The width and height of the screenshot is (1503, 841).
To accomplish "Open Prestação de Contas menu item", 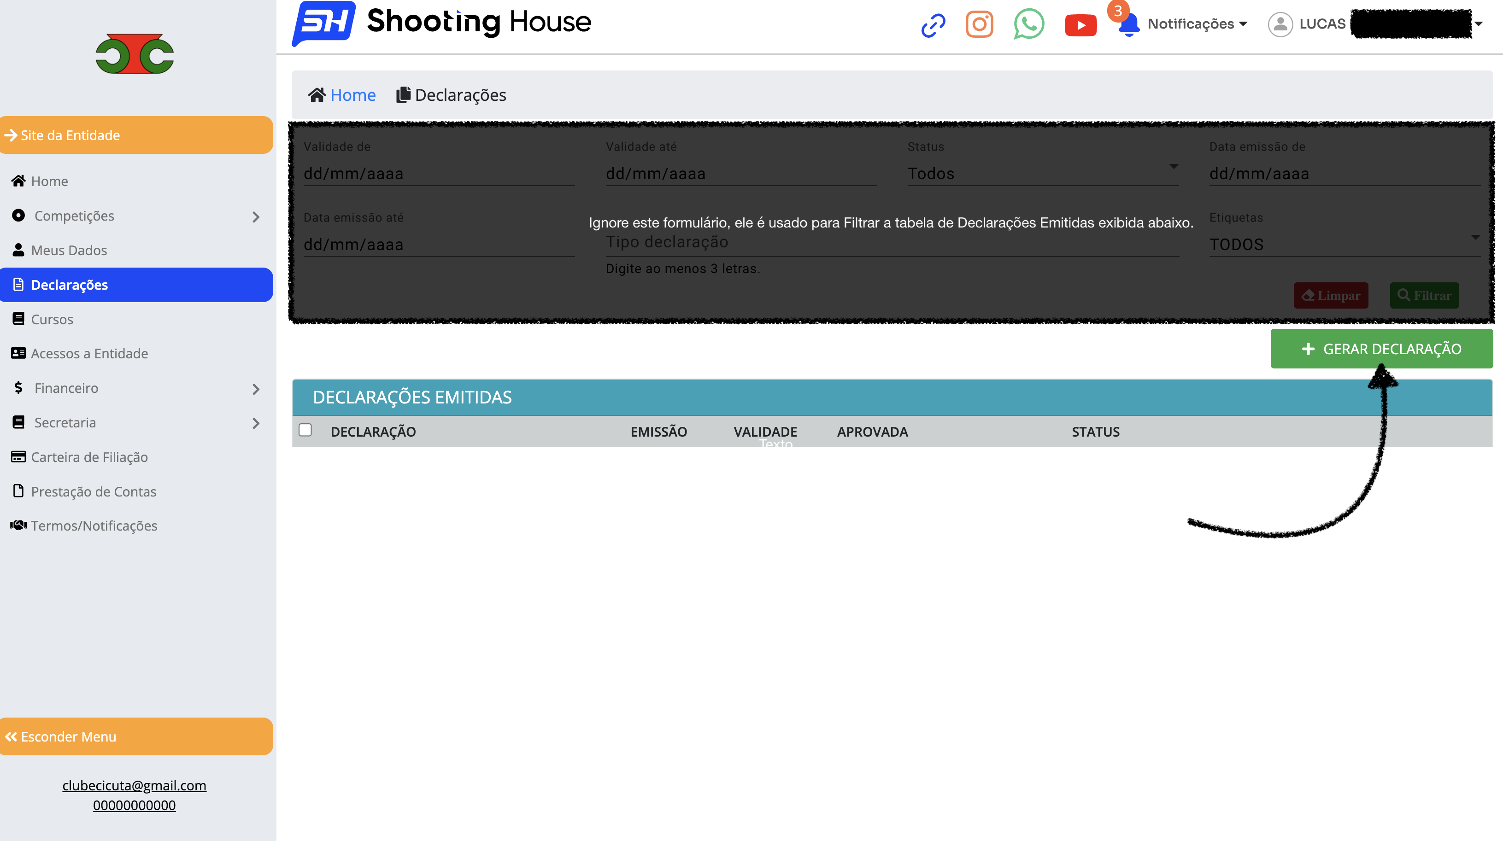I will click(x=94, y=491).
